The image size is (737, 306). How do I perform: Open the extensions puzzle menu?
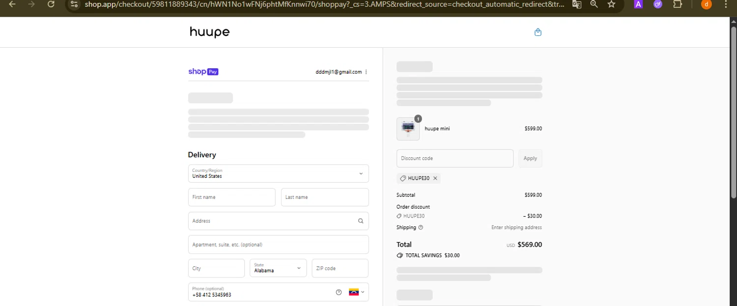[678, 4]
